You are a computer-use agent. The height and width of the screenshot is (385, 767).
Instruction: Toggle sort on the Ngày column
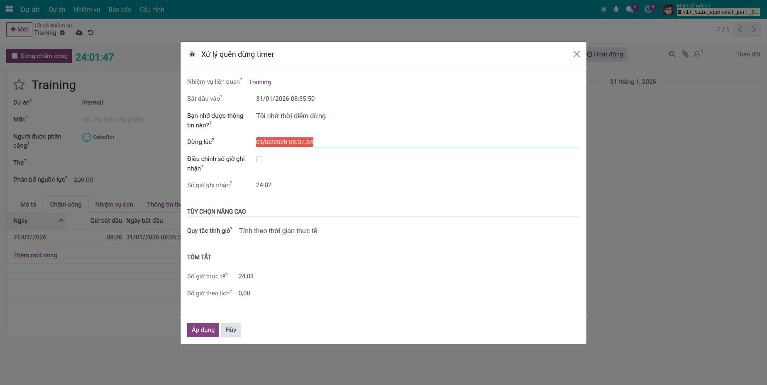tap(37, 221)
